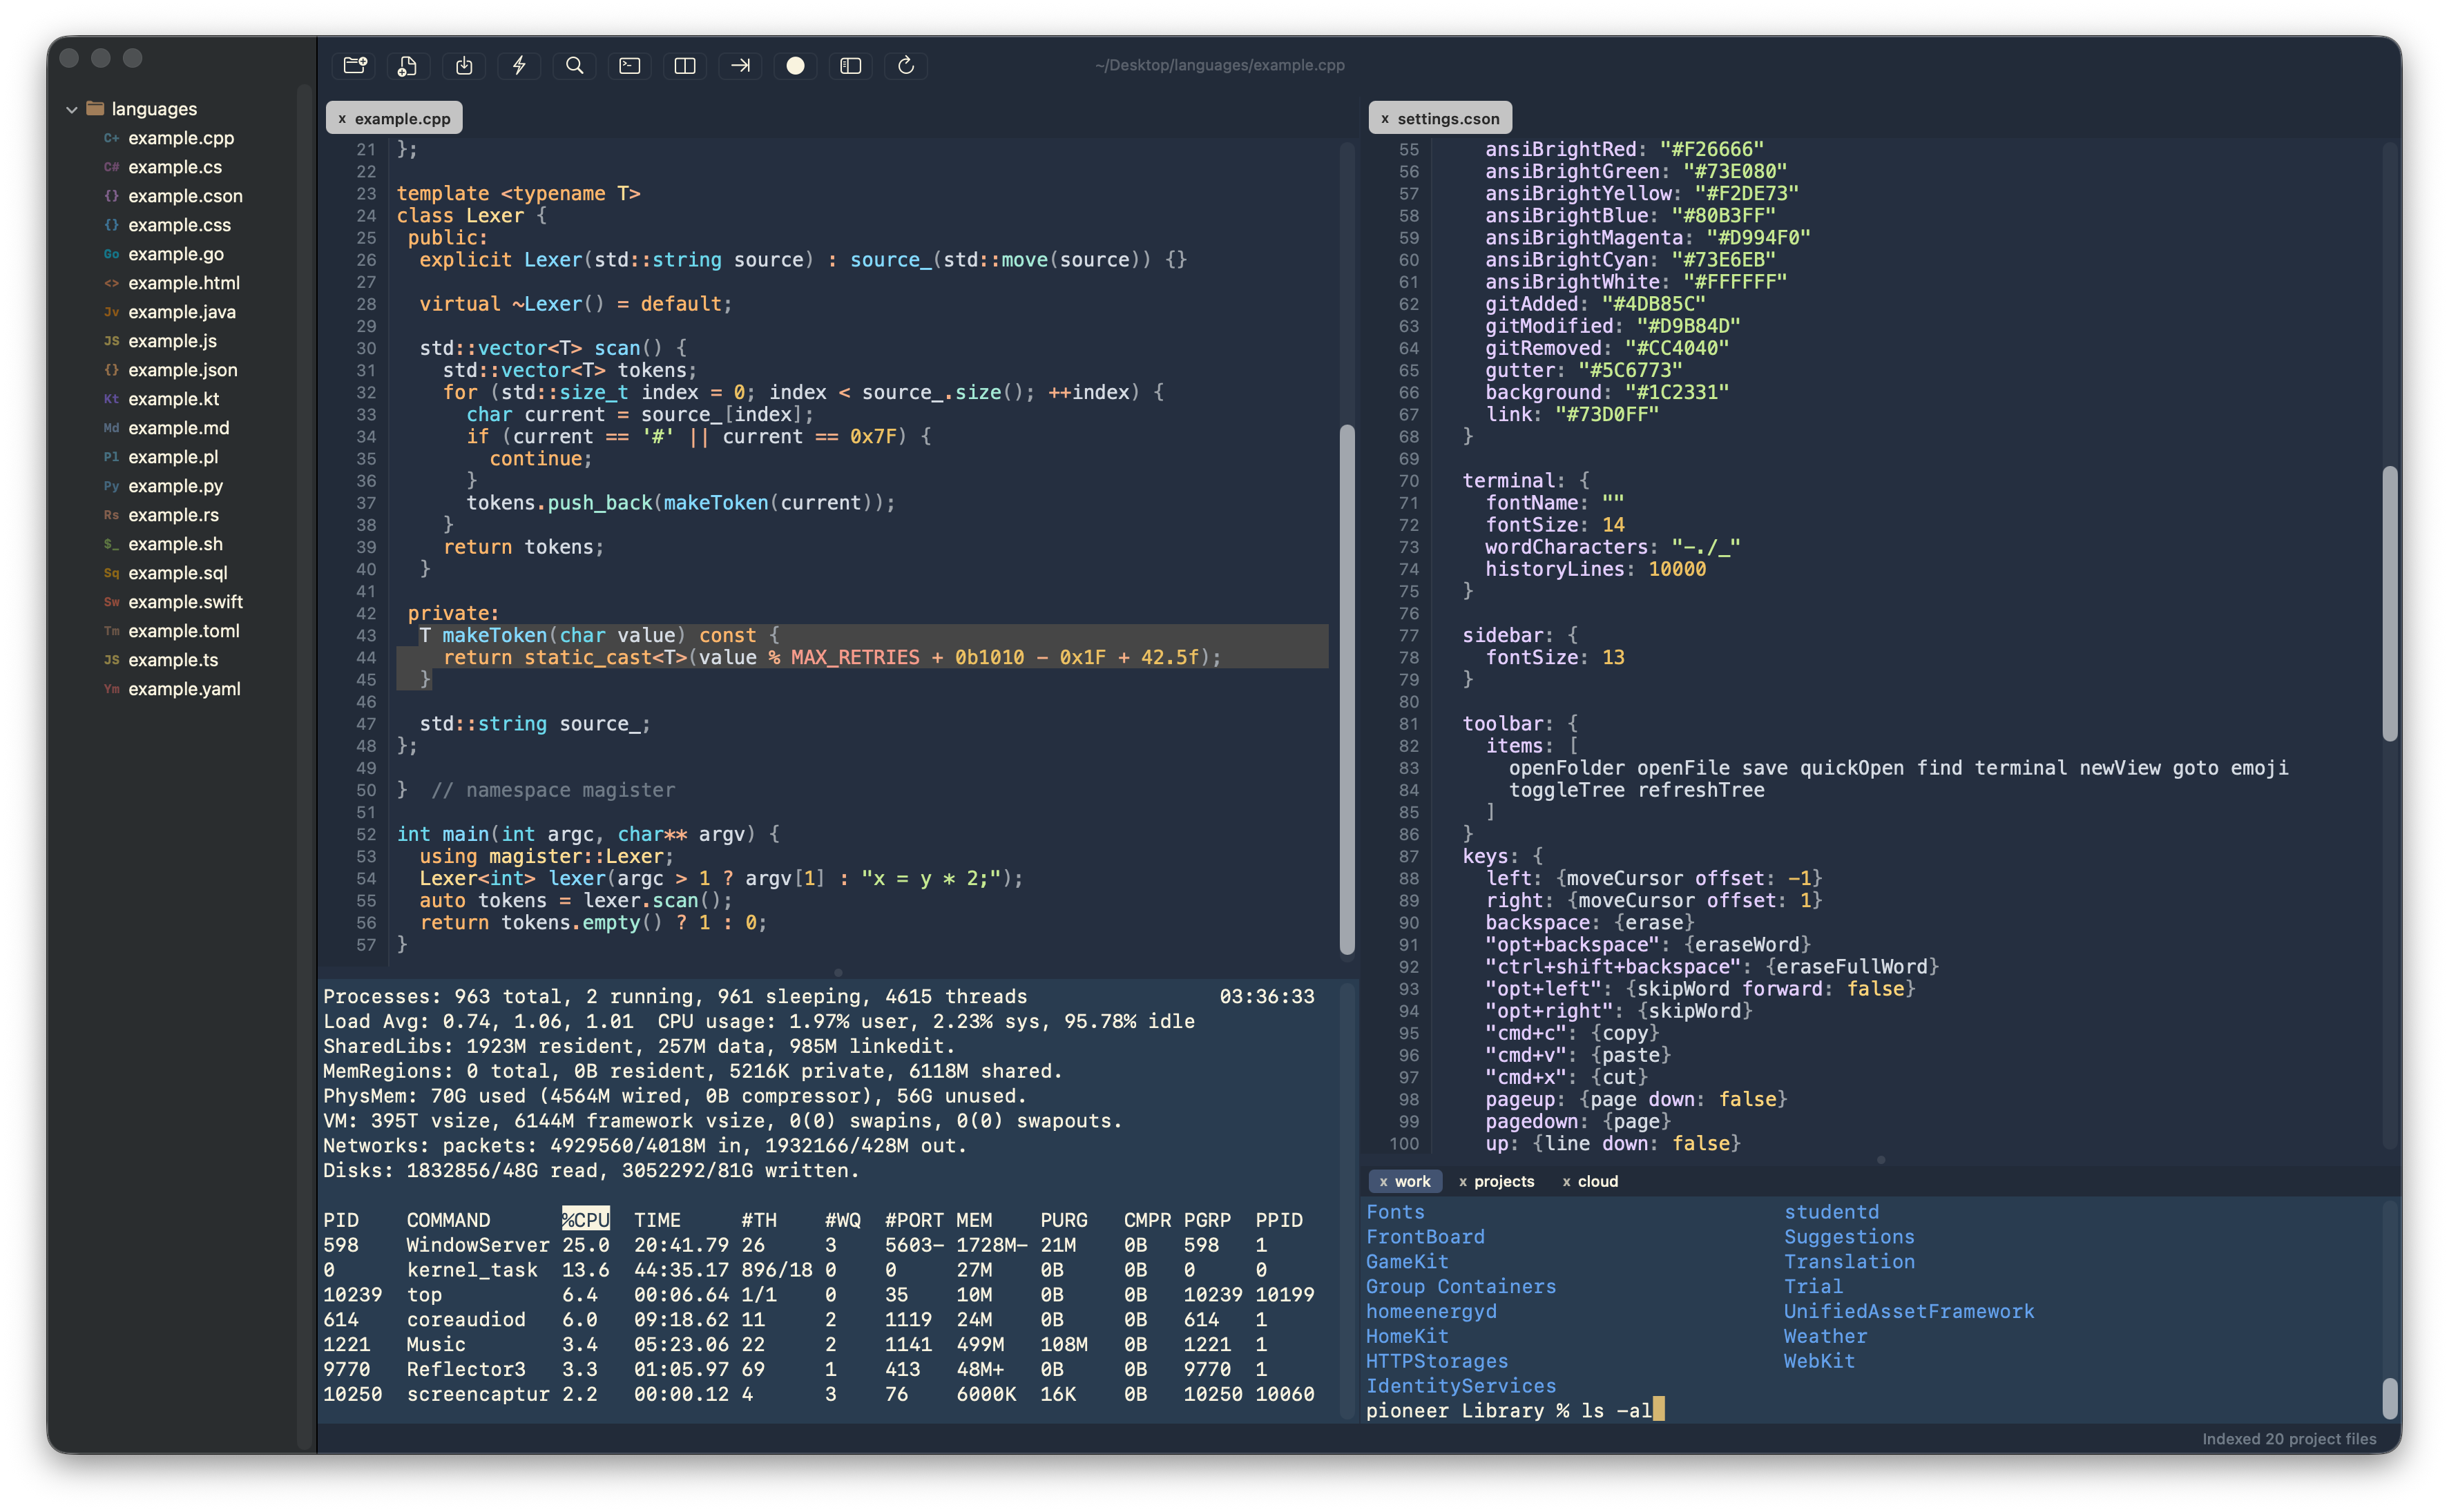This screenshot has height=1512, width=2449.
Task: Click the Go To arrow-to-bar icon
Action: pyautogui.click(x=740, y=65)
